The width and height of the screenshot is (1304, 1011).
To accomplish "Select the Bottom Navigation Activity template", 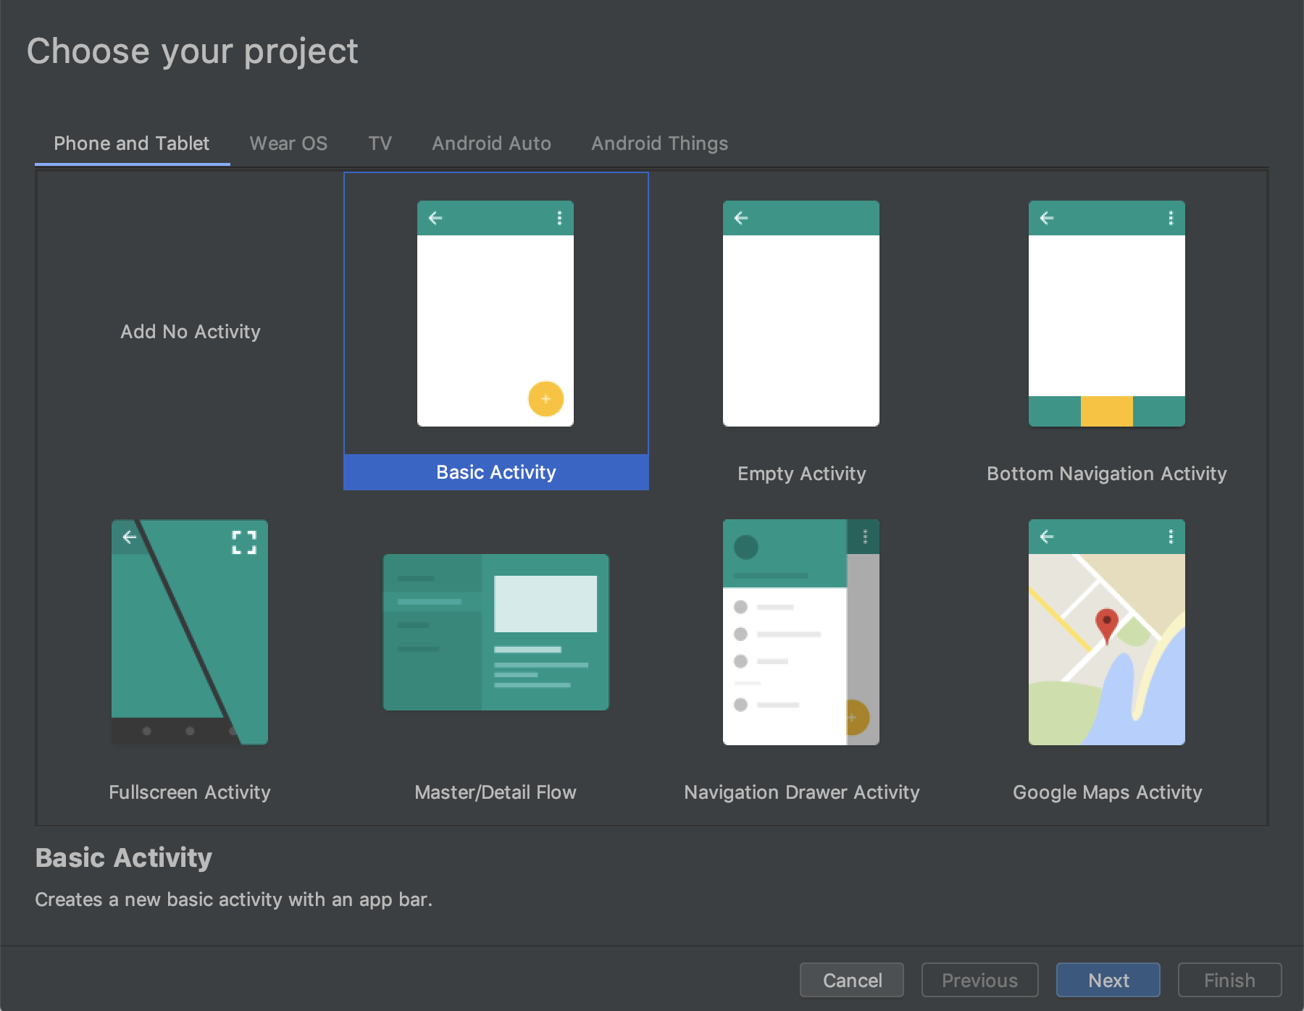I will (x=1106, y=313).
